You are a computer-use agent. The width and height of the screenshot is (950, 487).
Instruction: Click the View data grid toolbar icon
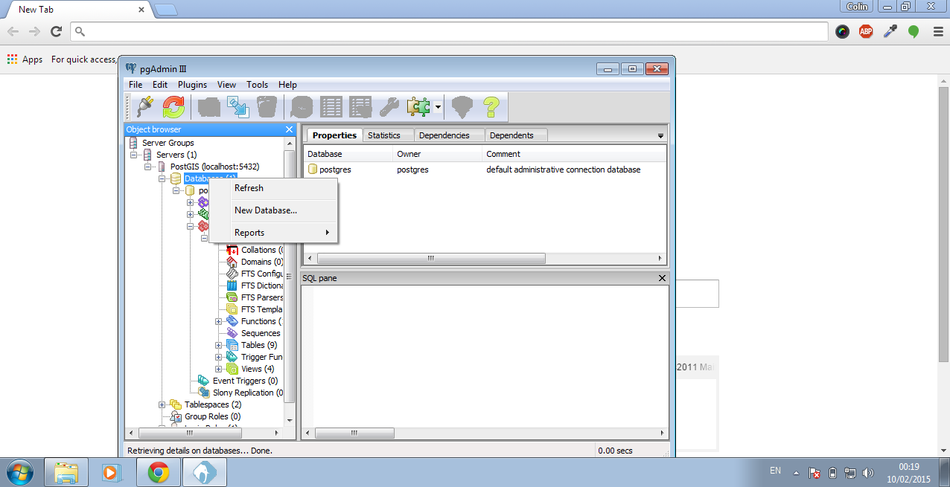coord(331,107)
